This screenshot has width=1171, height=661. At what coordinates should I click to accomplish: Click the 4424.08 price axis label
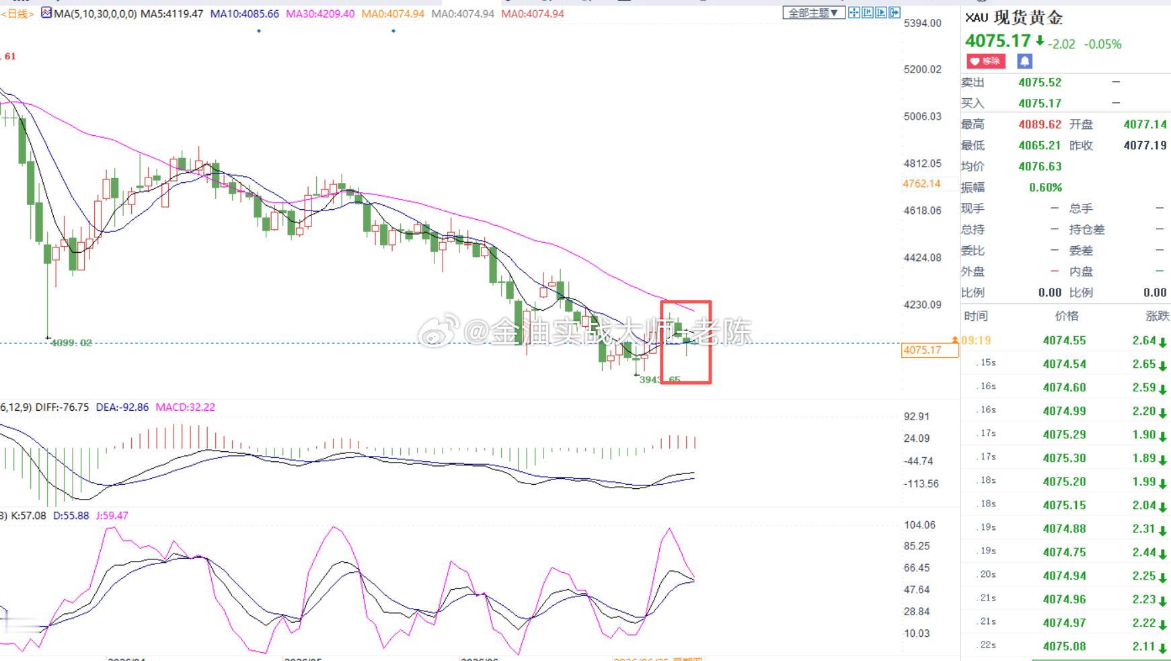coord(923,258)
